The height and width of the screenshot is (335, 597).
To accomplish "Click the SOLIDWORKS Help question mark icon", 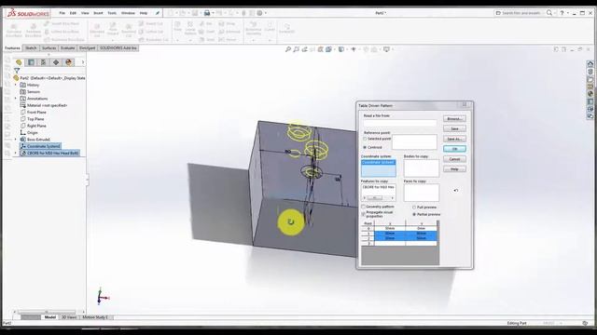I will point(562,13).
